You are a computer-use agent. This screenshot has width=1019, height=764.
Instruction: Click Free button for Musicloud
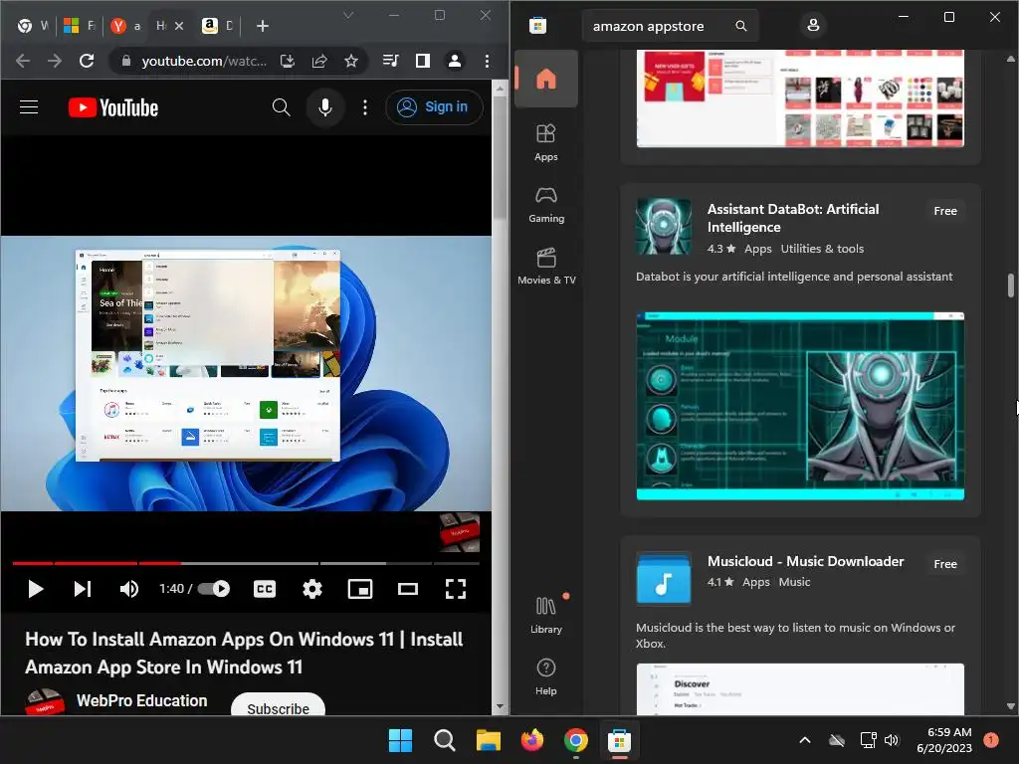tap(945, 564)
